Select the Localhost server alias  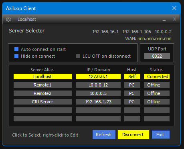(42, 77)
